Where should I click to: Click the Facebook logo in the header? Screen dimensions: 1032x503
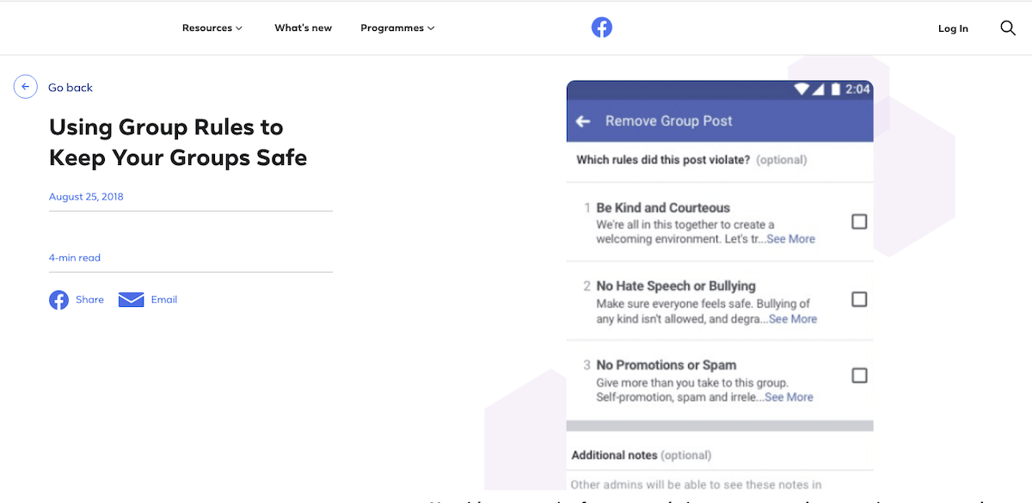[602, 27]
